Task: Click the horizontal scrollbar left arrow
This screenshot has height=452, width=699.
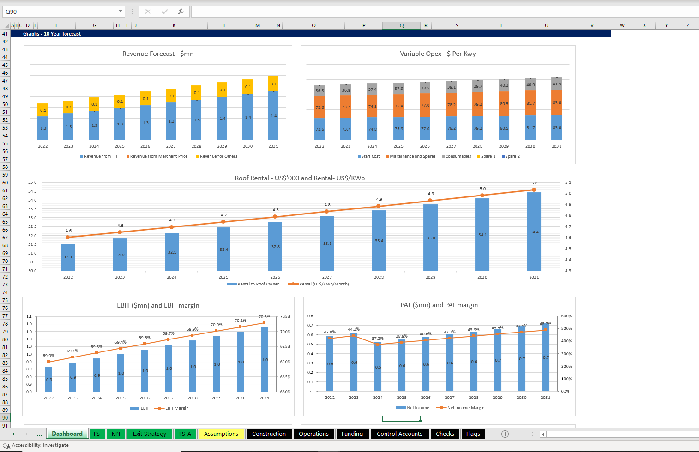Action: (x=543, y=434)
